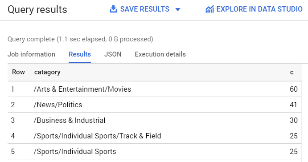Viewport: 308px width, 162px height.
Task: Click row number 1
Action: coord(13,89)
